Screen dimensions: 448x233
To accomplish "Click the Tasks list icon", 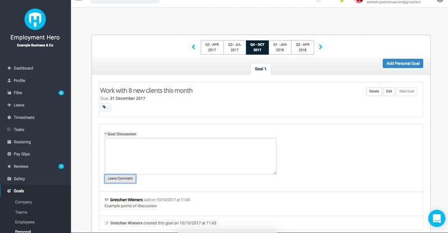I will tap(9, 129).
